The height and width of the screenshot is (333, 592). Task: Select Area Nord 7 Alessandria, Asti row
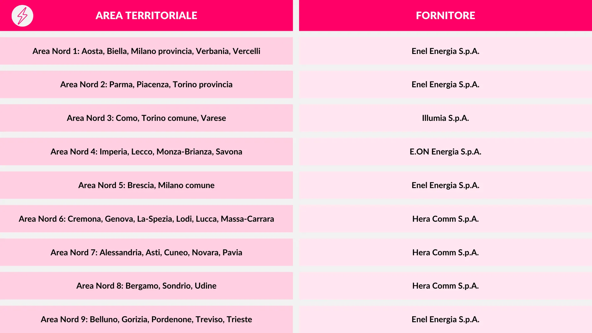146,253
